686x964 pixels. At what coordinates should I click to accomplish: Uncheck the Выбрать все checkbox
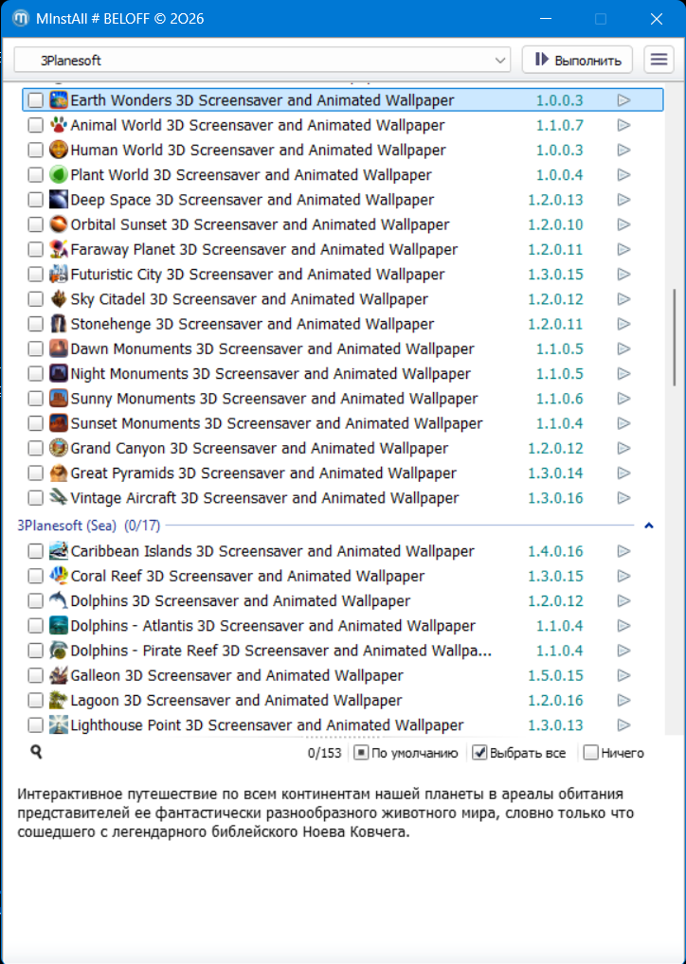[x=479, y=753]
